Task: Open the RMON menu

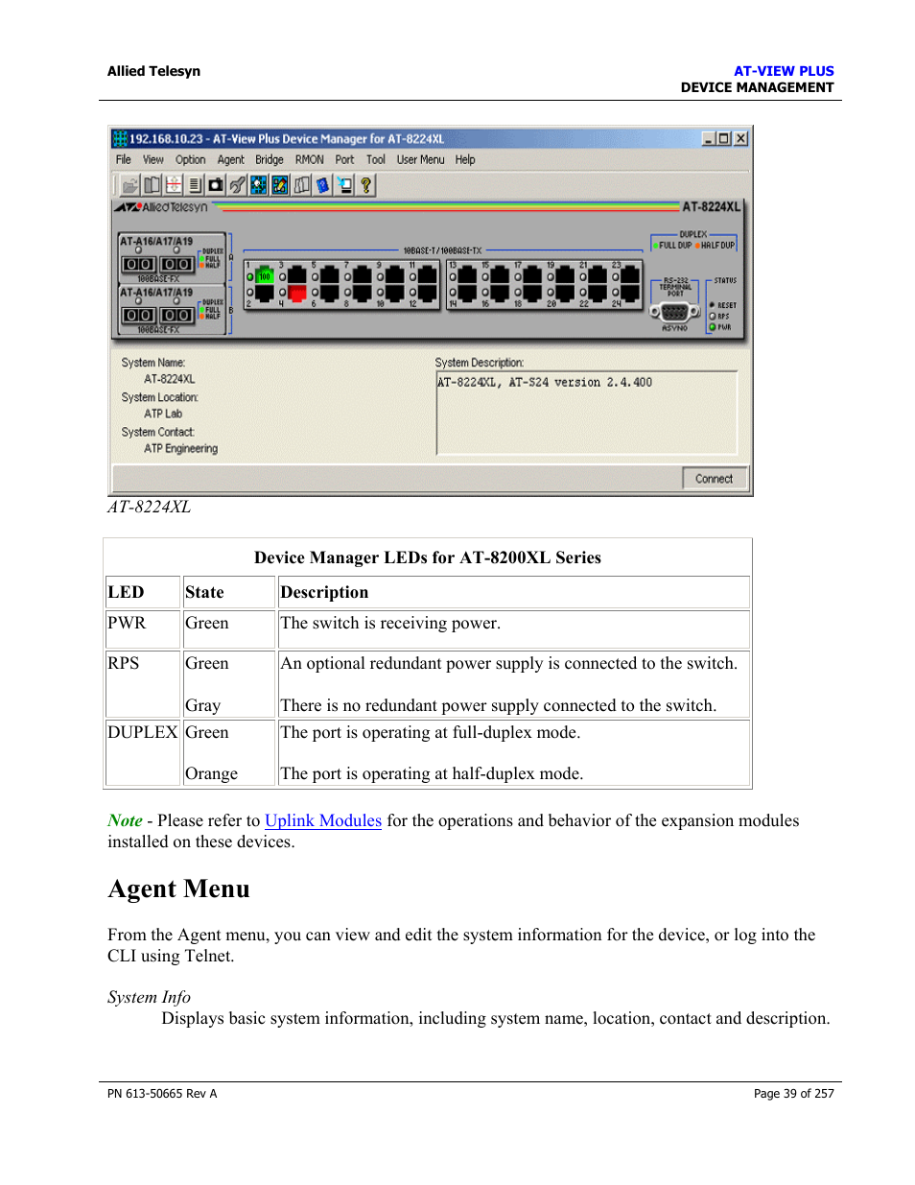Action: click(310, 160)
